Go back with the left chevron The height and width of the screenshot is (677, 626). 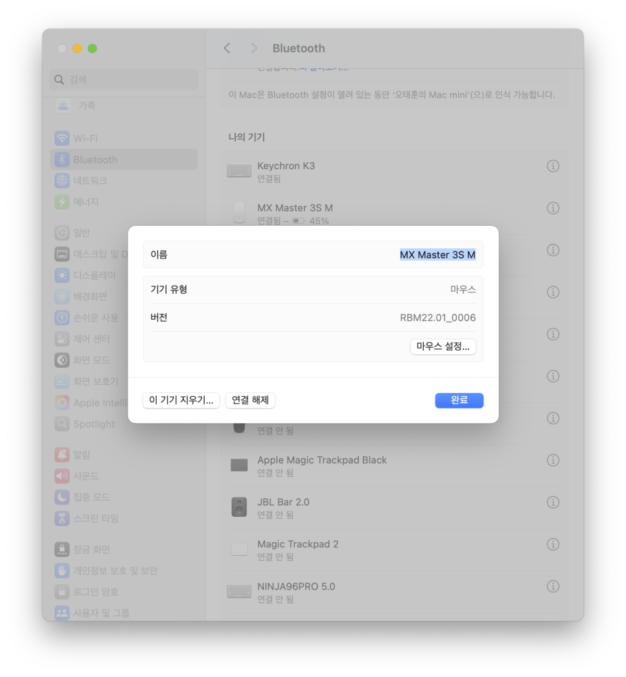(227, 48)
